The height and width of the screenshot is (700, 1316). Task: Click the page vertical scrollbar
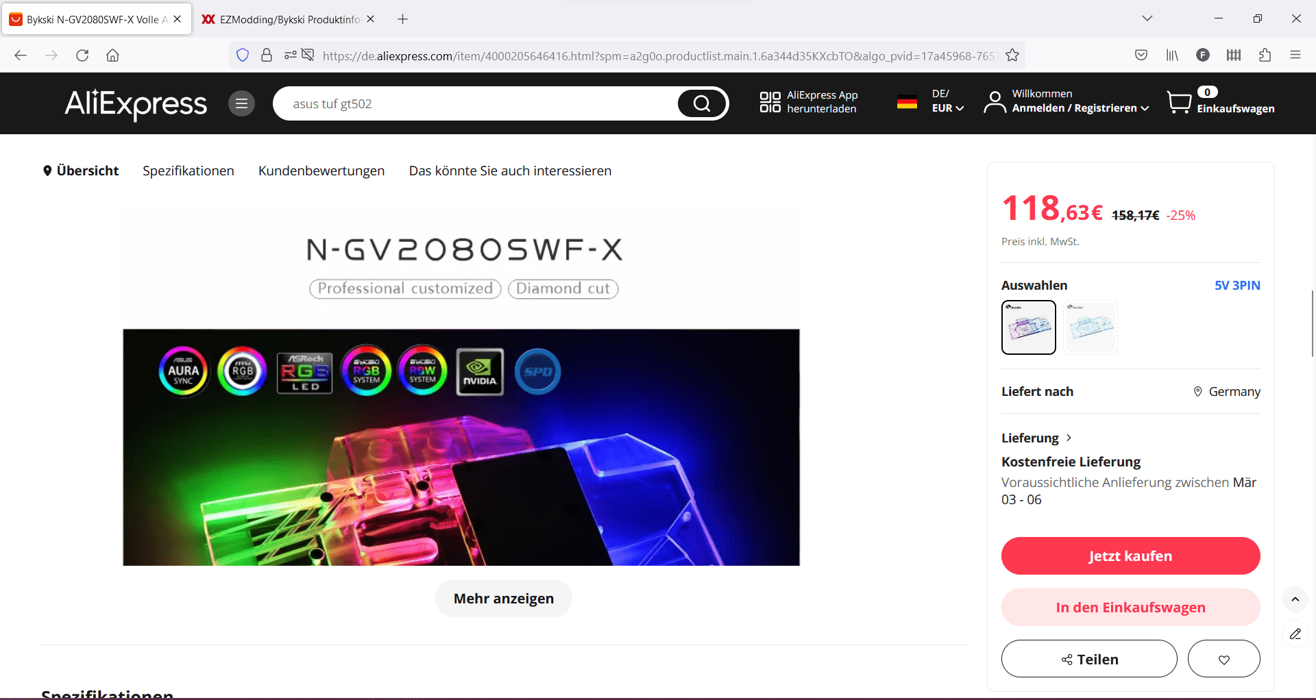pyautogui.click(x=1313, y=323)
